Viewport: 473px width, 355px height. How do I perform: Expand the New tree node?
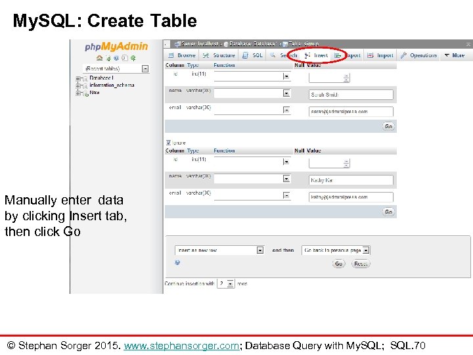tap(78, 93)
